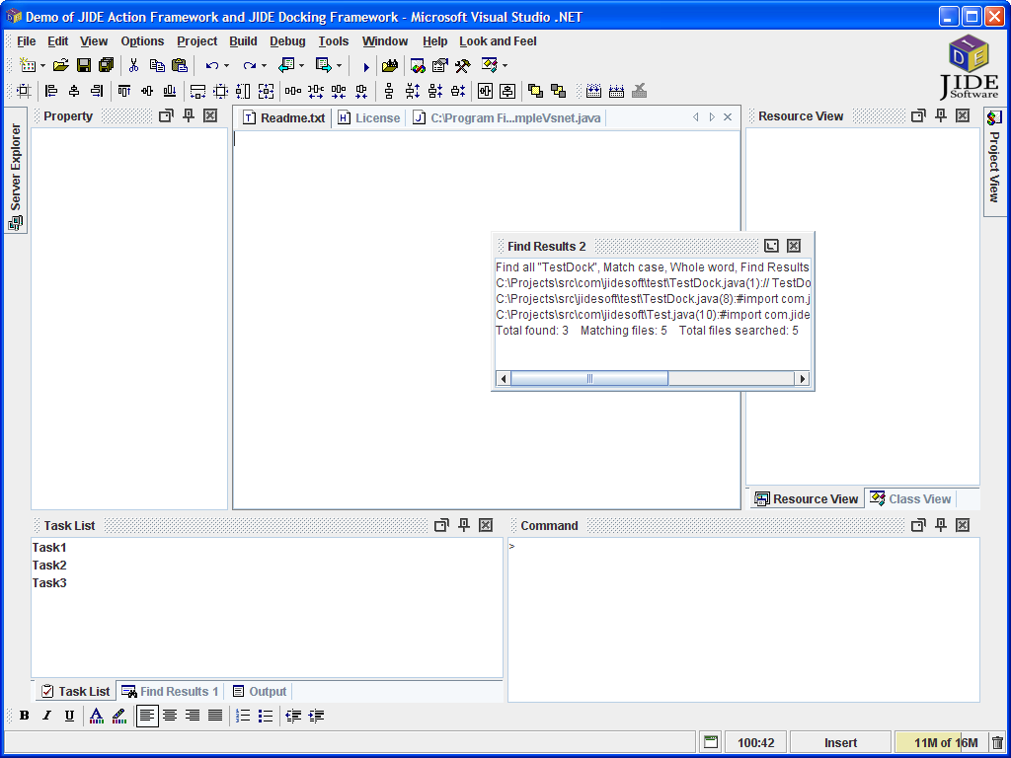This screenshot has width=1011, height=758.
Task: Click the Align Rights icon
Action: 97,91
